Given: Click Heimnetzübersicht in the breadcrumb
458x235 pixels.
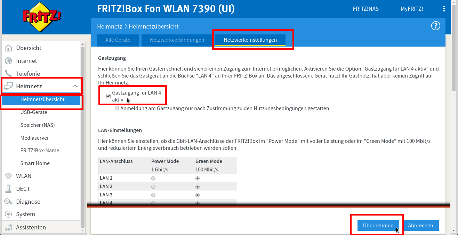Looking at the screenshot, I should [x=154, y=26].
